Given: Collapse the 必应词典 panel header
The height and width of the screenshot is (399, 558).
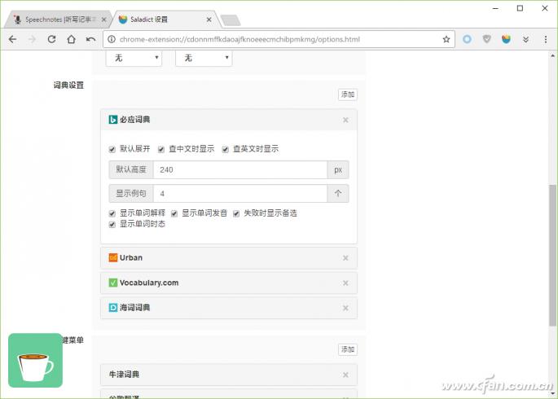Looking at the screenshot, I should [x=228, y=120].
